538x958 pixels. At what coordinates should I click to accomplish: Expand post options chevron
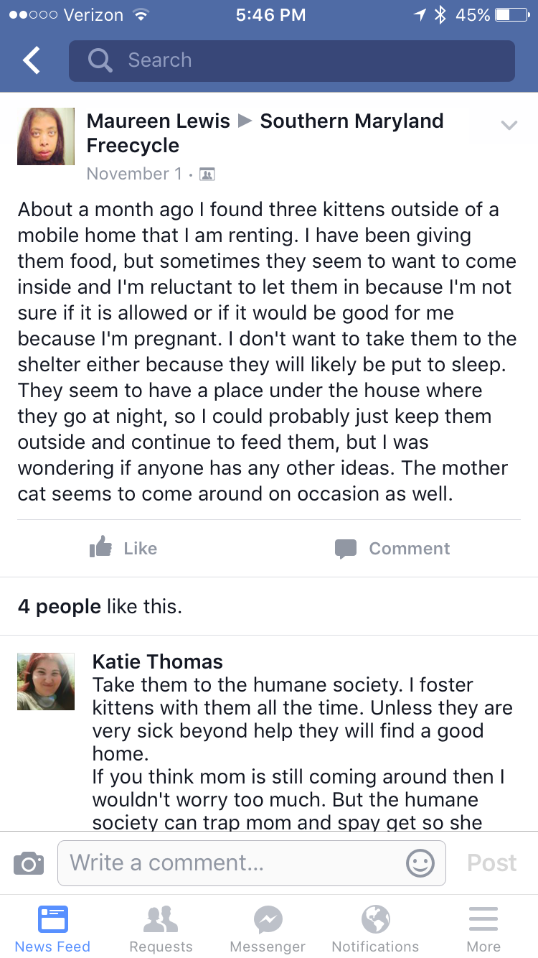pos(509,126)
